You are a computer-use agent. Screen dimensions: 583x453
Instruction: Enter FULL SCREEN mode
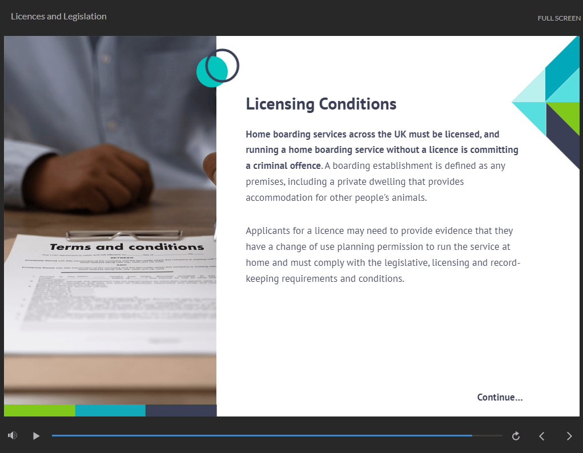coord(558,18)
